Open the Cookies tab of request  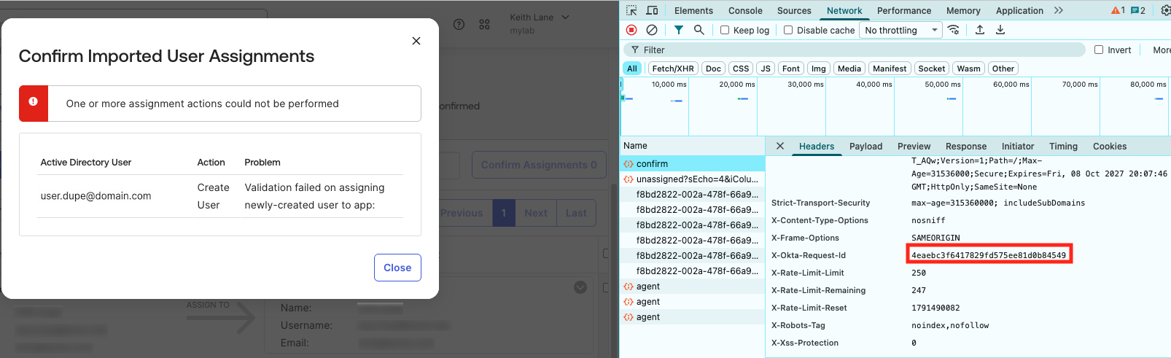click(x=1110, y=147)
